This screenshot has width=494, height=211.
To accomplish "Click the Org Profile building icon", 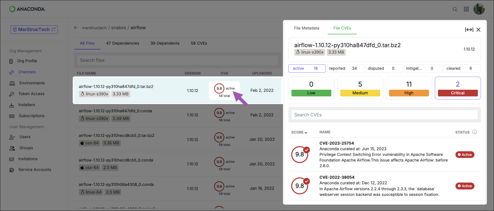I will (11, 61).
